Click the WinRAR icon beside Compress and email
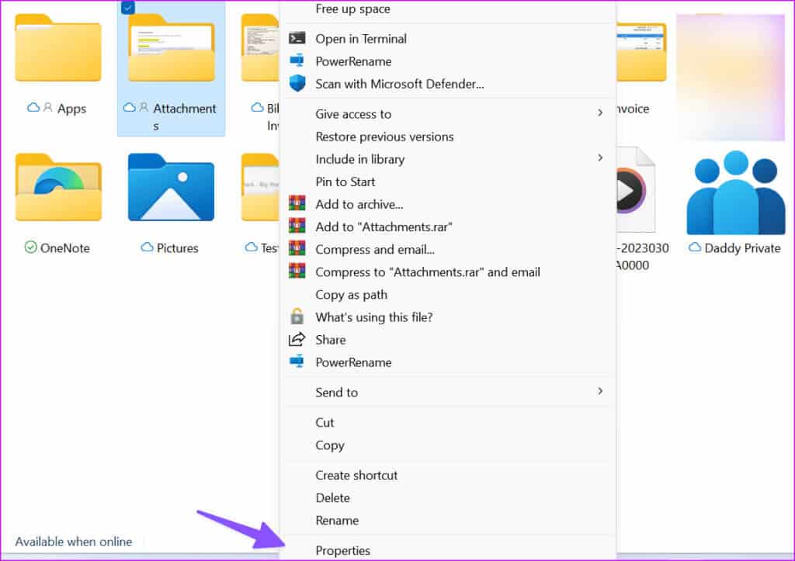The height and width of the screenshot is (561, 795). (x=297, y=250)
